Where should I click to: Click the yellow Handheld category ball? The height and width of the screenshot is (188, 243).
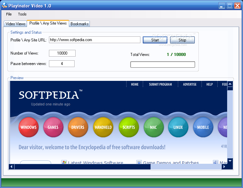[103, 127]
